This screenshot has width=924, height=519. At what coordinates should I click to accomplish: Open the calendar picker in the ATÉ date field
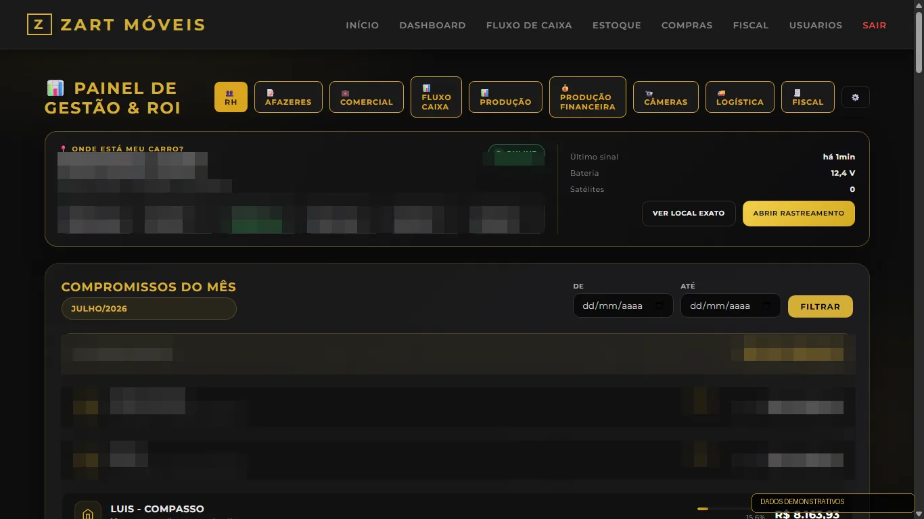[766, 305]
